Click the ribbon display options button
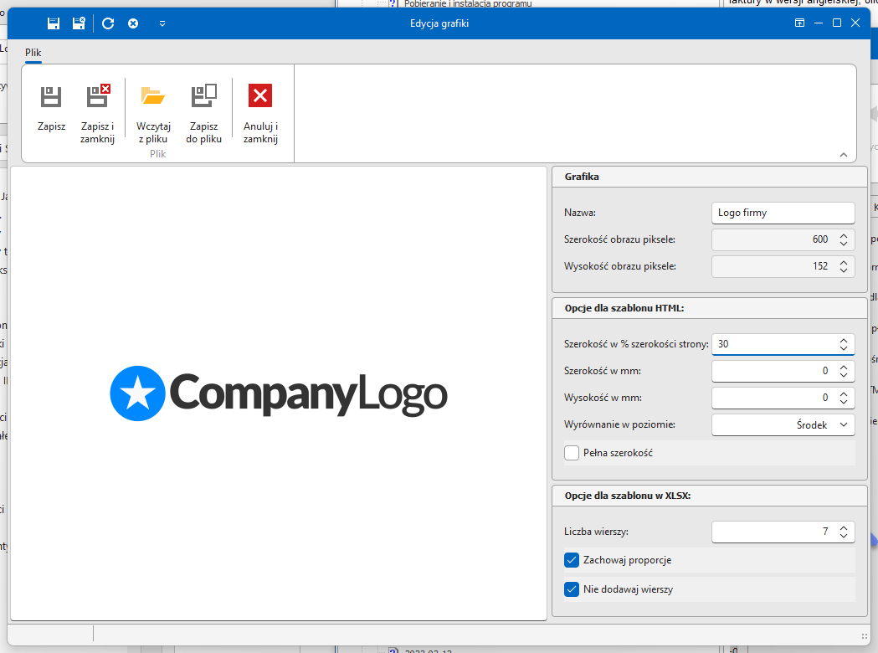The width and height of the screenshot is (878, 653). pyautogui.click(x=799, y=23)
